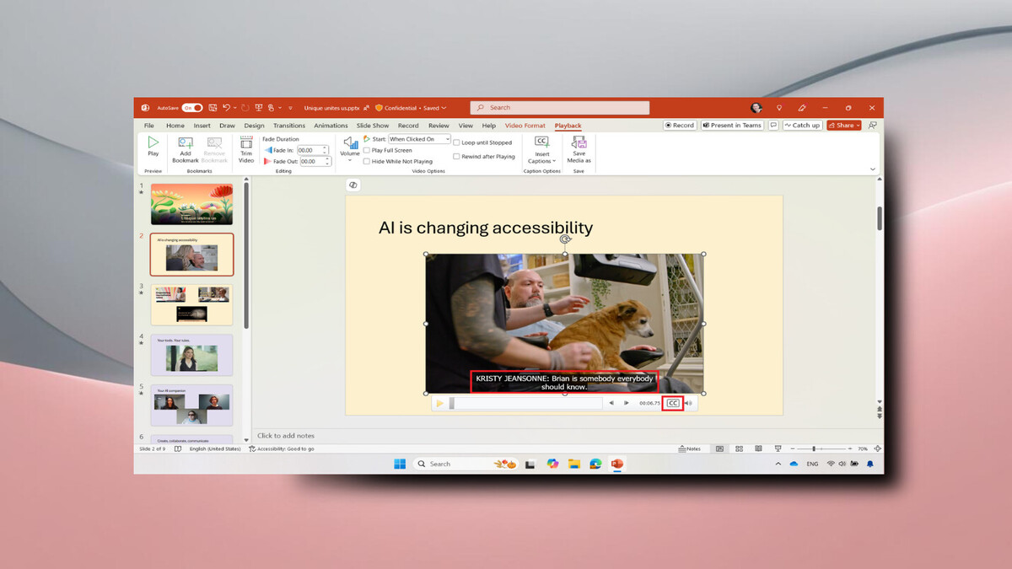Switch to the Slide Show tab
The width and height of the screenshot is (1012, 569).
373,126
